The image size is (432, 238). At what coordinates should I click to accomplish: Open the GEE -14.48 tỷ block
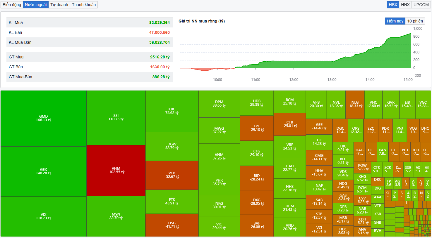tap(319, 126)
